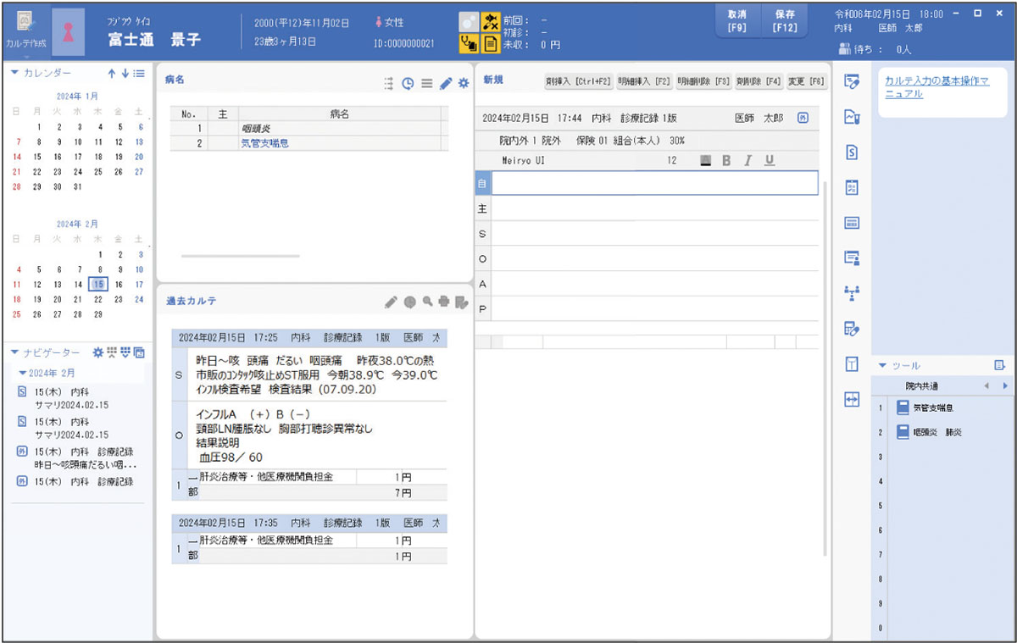
Task: Collapse the カレンダー section
Action: (14, 73)
